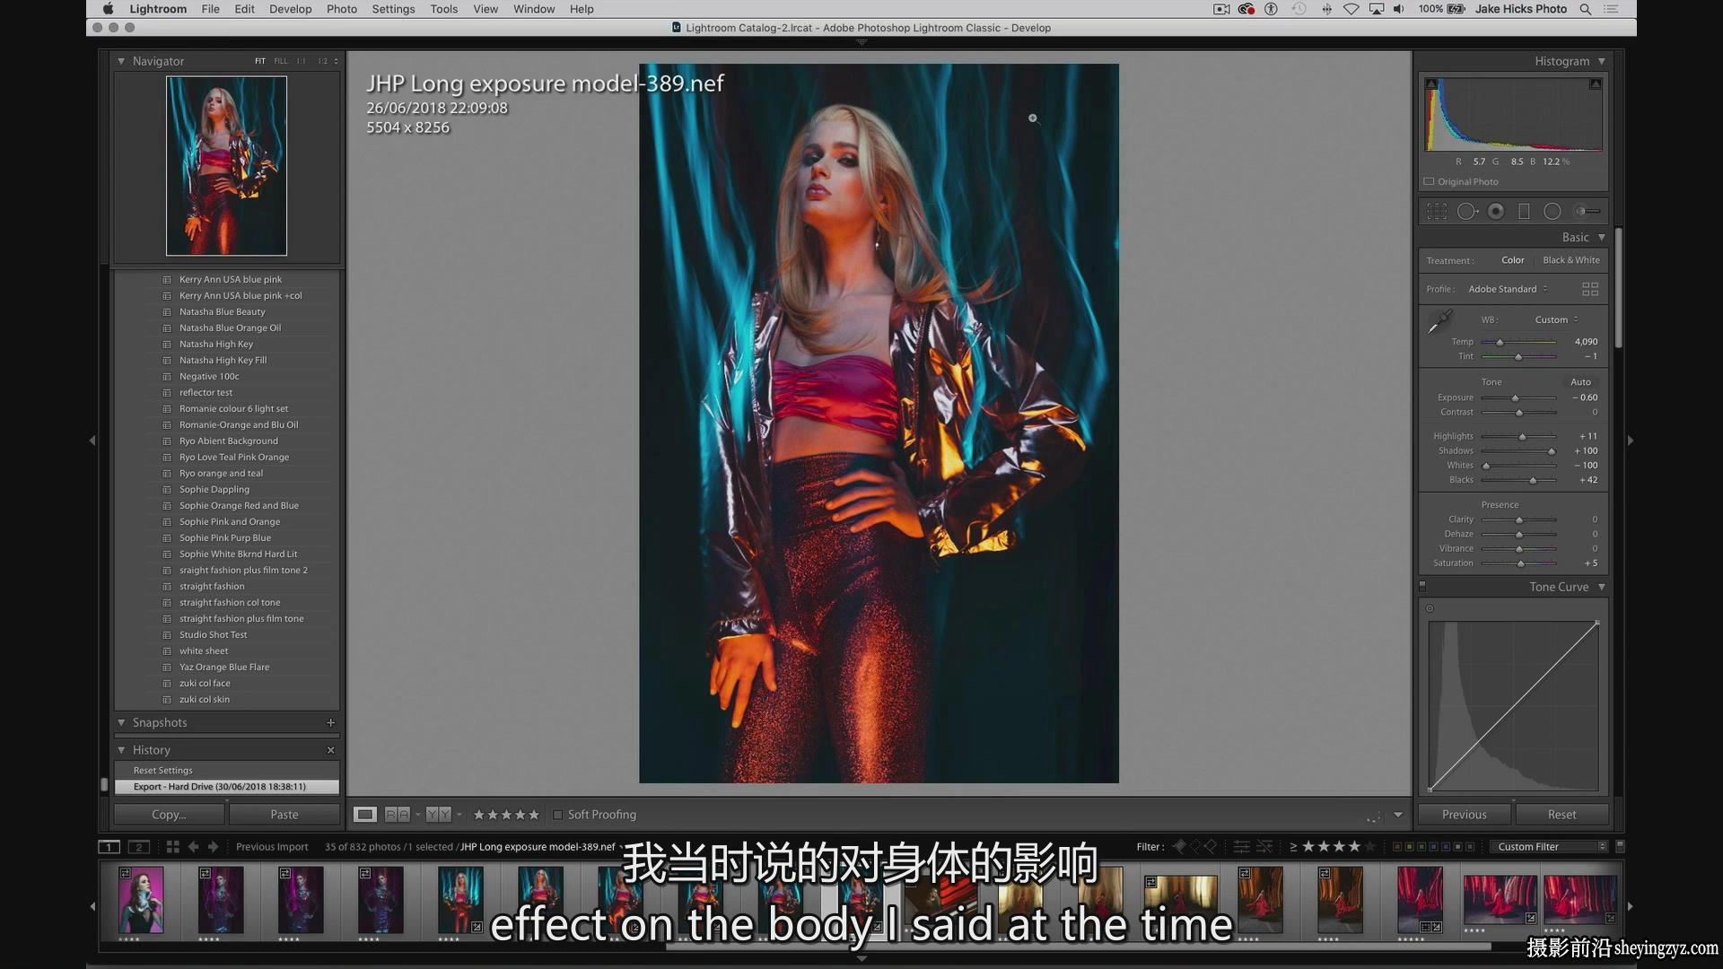Activate the Red Eye Correction tool

pos(1496,212)
